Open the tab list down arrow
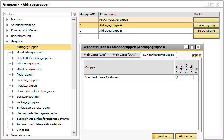Image resolution: width=224 pixels, height=140 pixels. click(197, 55)
